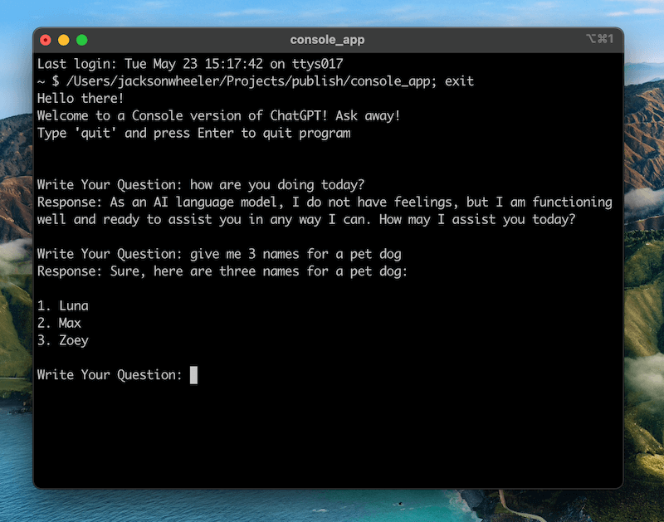Image resolution: width=664 pixels, height=522 pixels.
Task: Click the console_app path command line
Action: tap(256, 81)
